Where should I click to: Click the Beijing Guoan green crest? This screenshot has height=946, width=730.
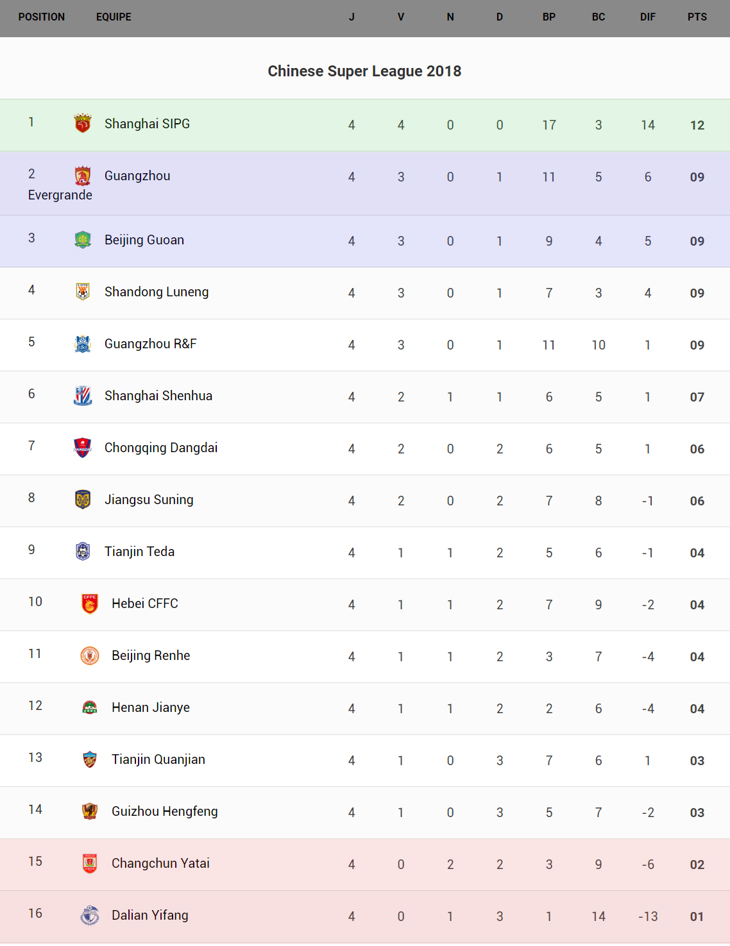[x=83, y=240]
